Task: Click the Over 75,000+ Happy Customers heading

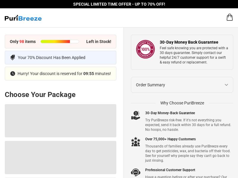Action: [170, 139]
